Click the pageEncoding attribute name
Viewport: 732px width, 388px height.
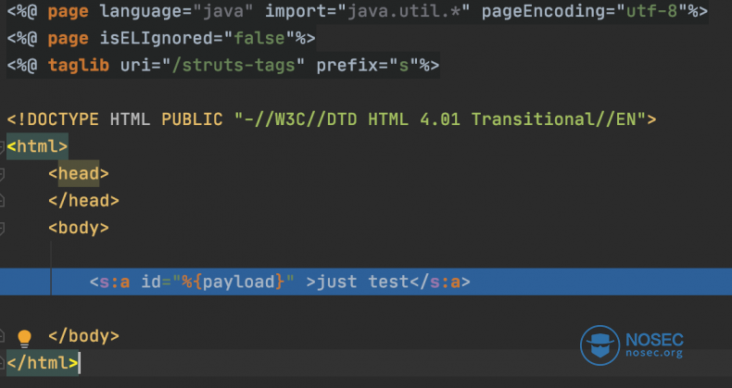click(543, 11)
